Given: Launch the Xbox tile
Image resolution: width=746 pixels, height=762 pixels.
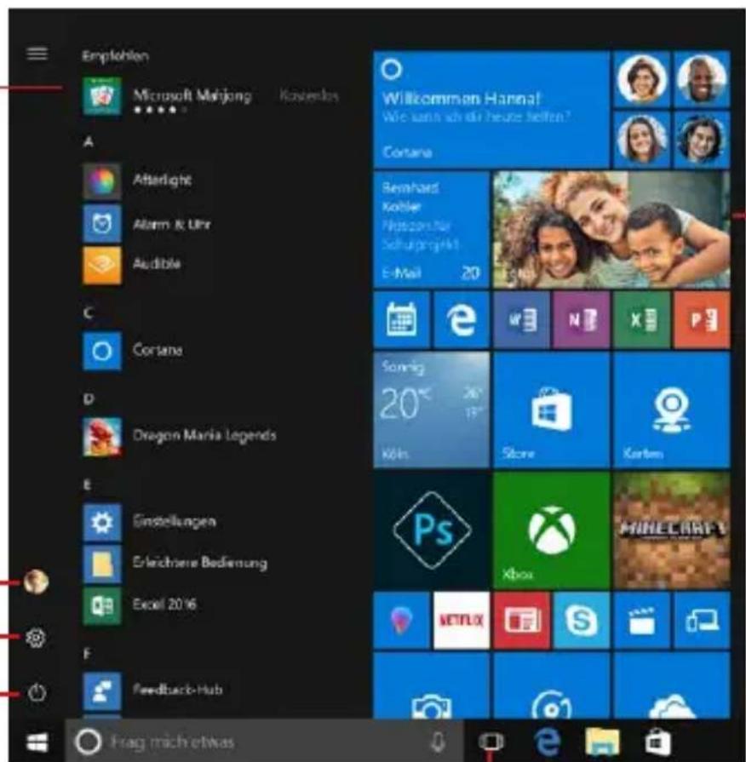Looking at the screenshot, I should (551, 530).
